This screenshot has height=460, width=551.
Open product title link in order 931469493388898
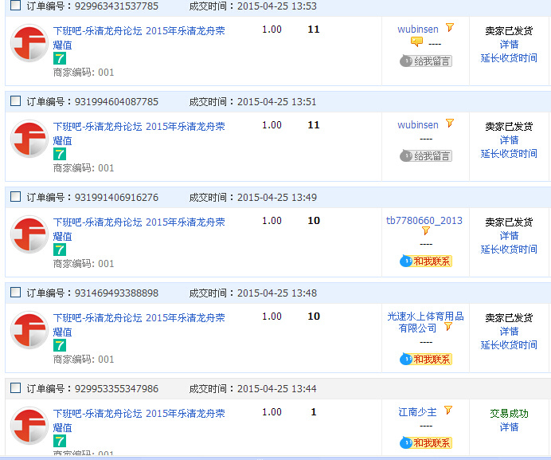click(139, 324)
